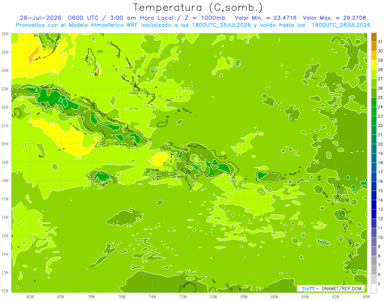The image size is (389, 301).
Task: Click the "Valor Max. = 29.2708" readout
Action: point(335,18)
